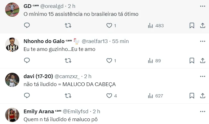Screen dimensions: 209x124
Task: Open more options on davi's tweet
Action: tap(202, 76)
